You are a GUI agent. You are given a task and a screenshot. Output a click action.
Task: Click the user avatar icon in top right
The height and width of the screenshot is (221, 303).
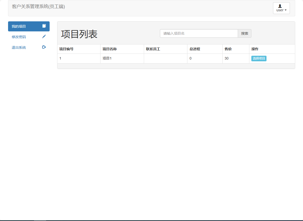(x=280, y=6)
